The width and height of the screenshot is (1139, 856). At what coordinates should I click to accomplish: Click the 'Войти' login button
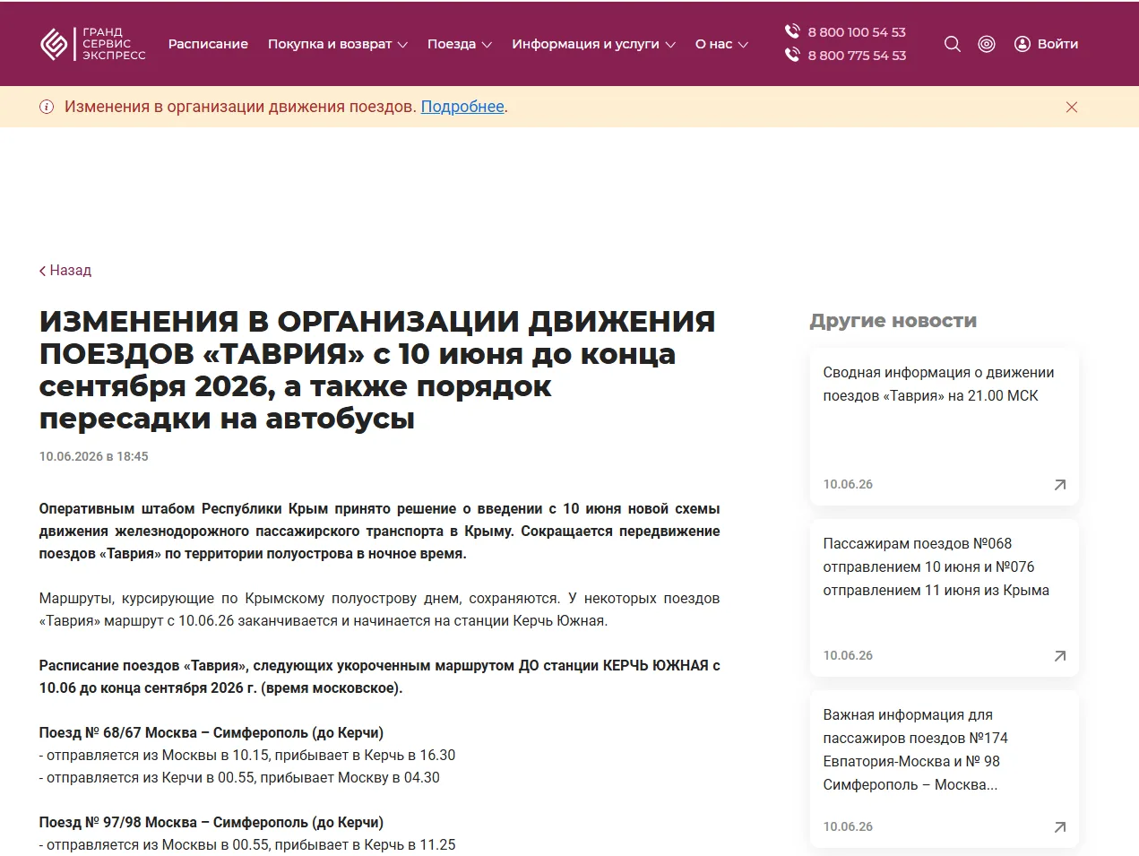pyautogui.click(x=1046, y=44)
